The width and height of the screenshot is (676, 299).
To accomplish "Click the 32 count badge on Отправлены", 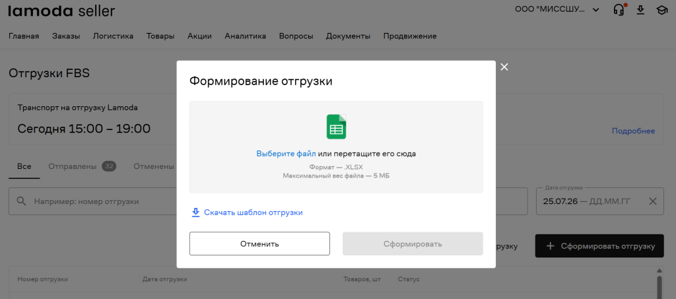I will pyautogui.click(x=109, y=166).
